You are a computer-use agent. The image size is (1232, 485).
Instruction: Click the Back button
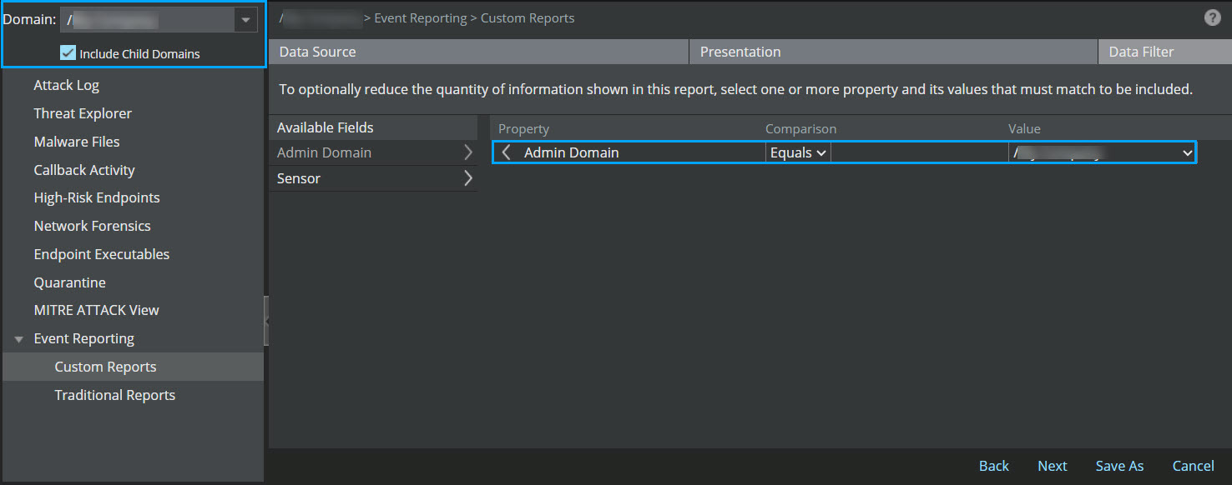(994, 466)
